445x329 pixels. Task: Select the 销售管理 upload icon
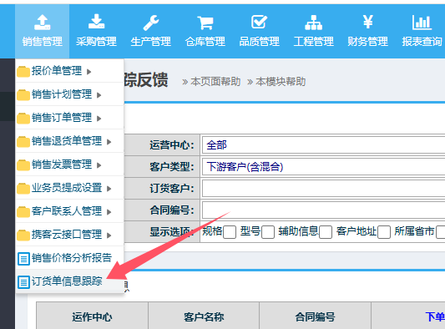[x=43, y=23]
